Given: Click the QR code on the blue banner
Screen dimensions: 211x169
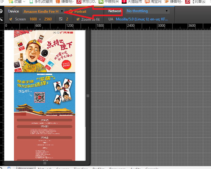Looking at the screenshot, I should (39, 97).
